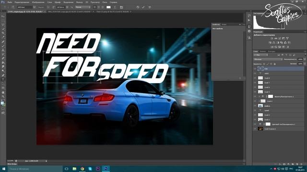This screenshot has width=307, height=172.
Task: Open the status bar info arrow
Action: 46,161
